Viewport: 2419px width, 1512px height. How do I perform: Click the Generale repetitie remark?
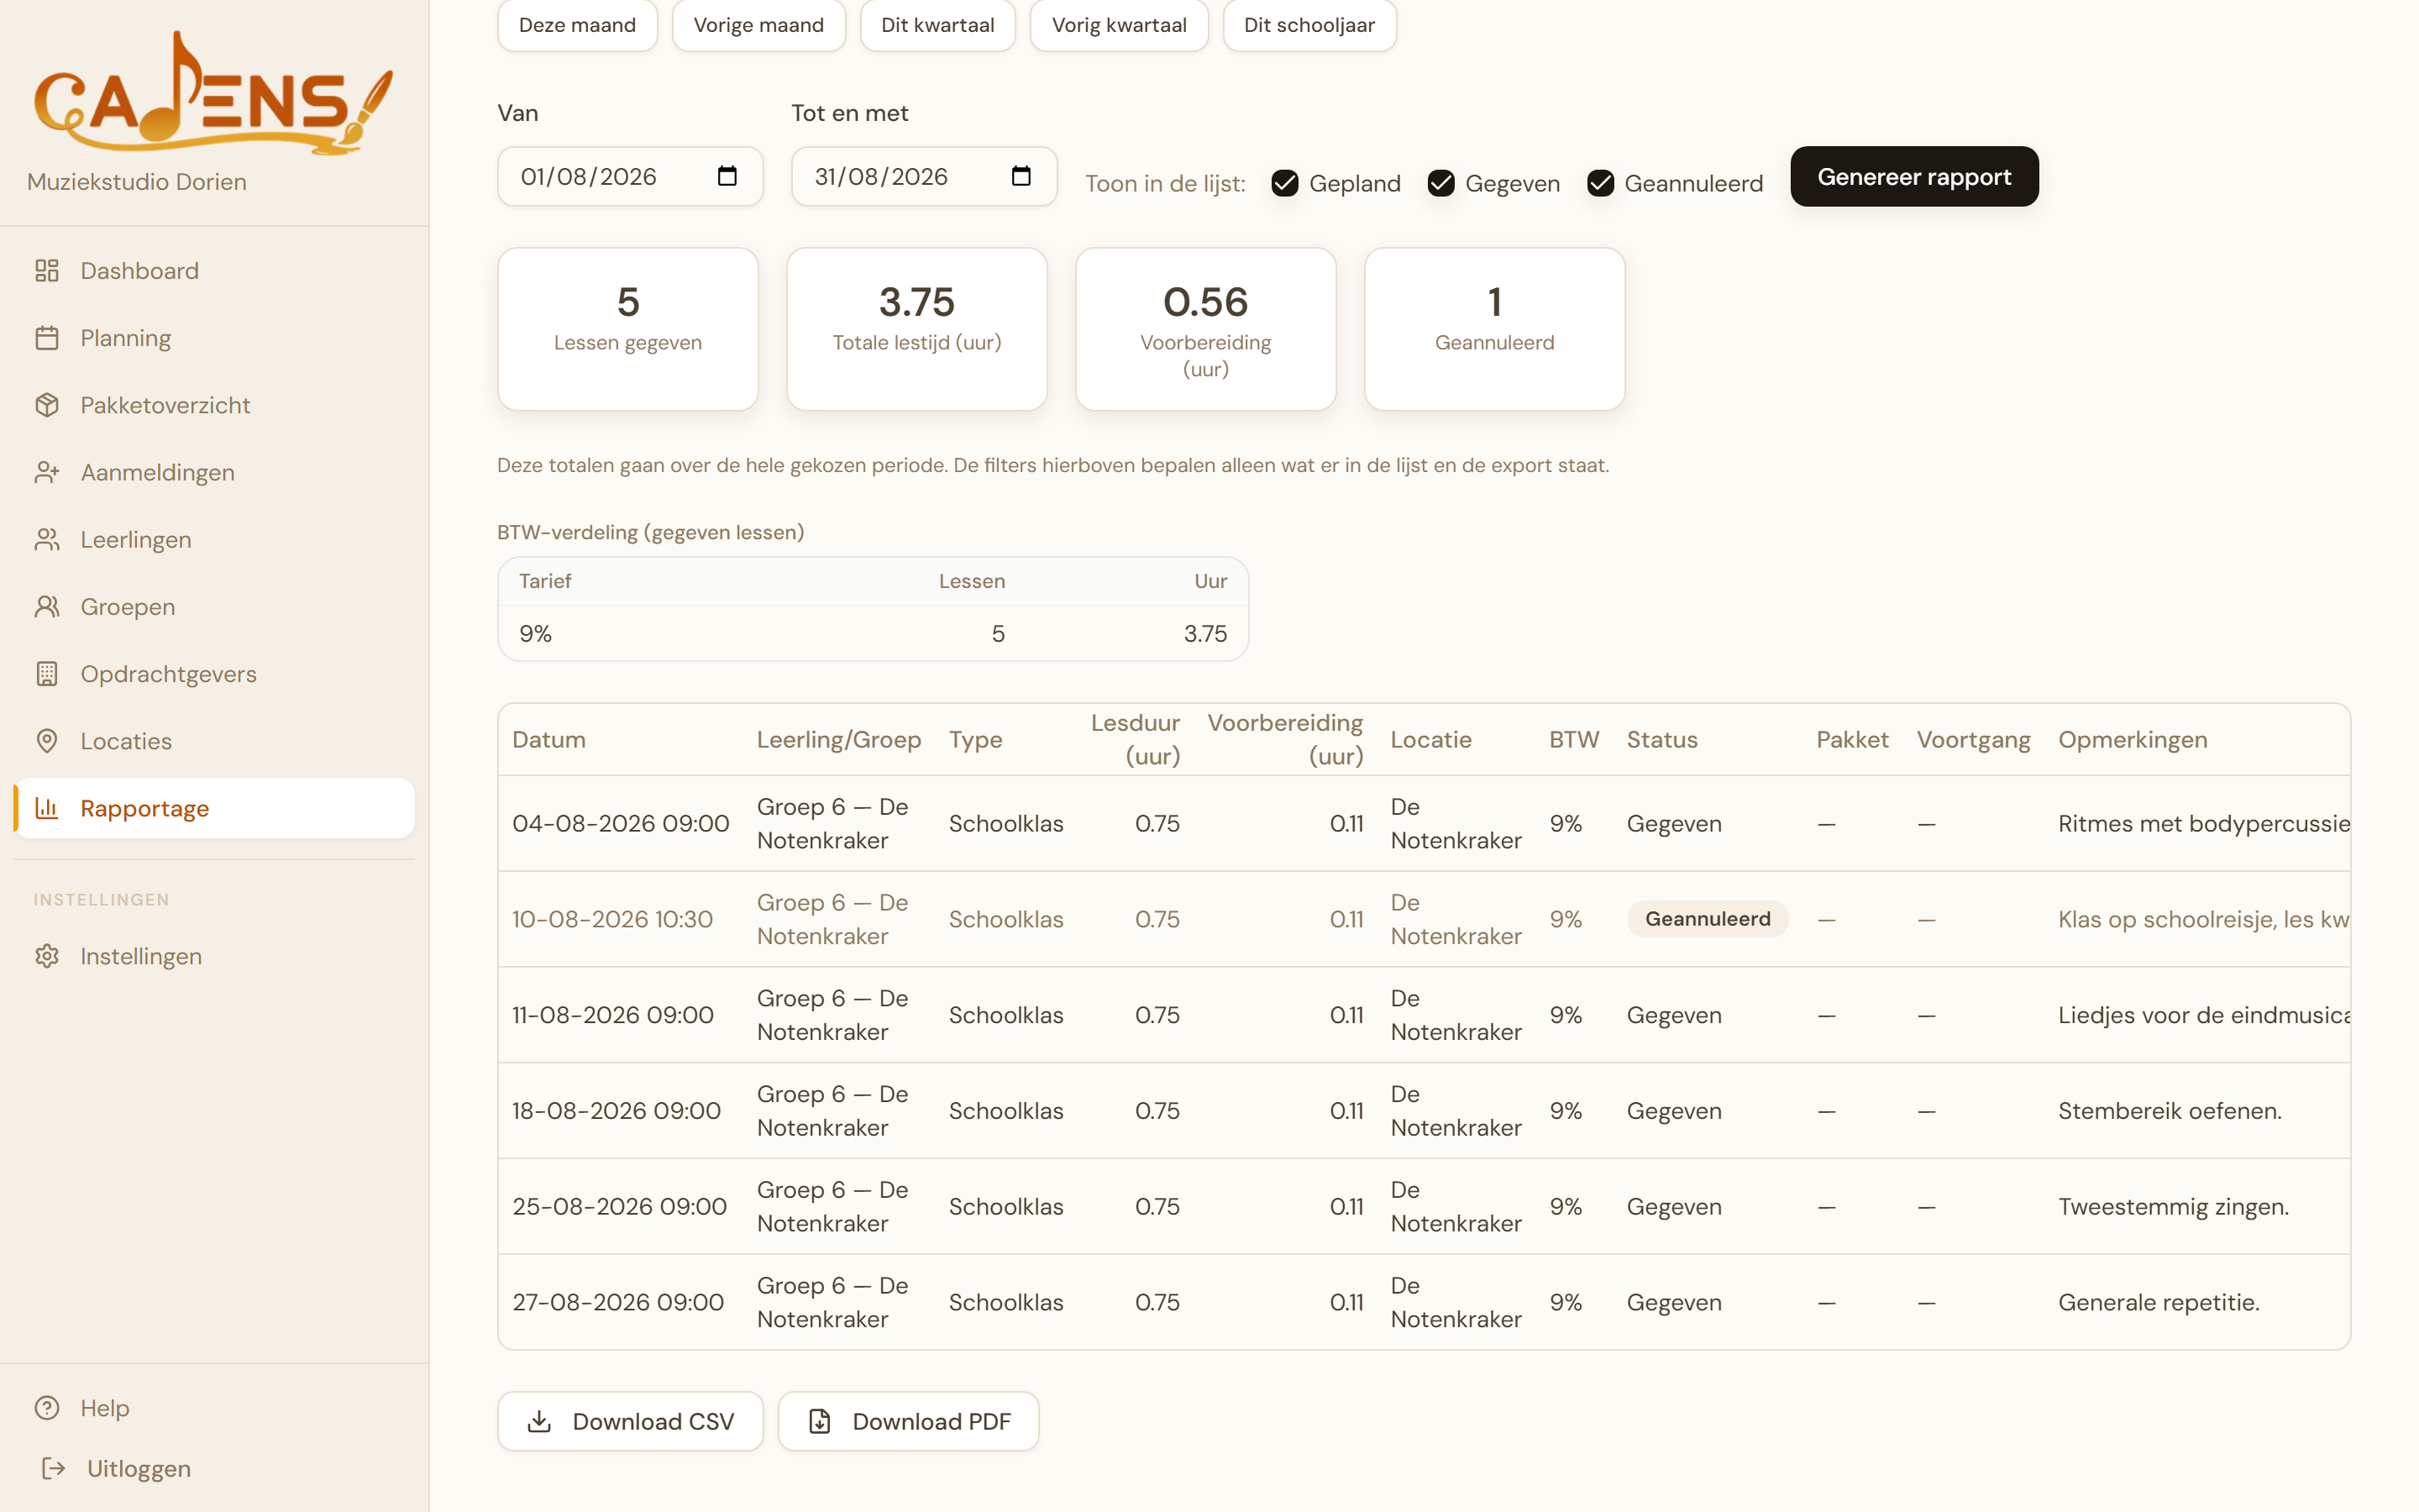click(x=2158, y=1302)
